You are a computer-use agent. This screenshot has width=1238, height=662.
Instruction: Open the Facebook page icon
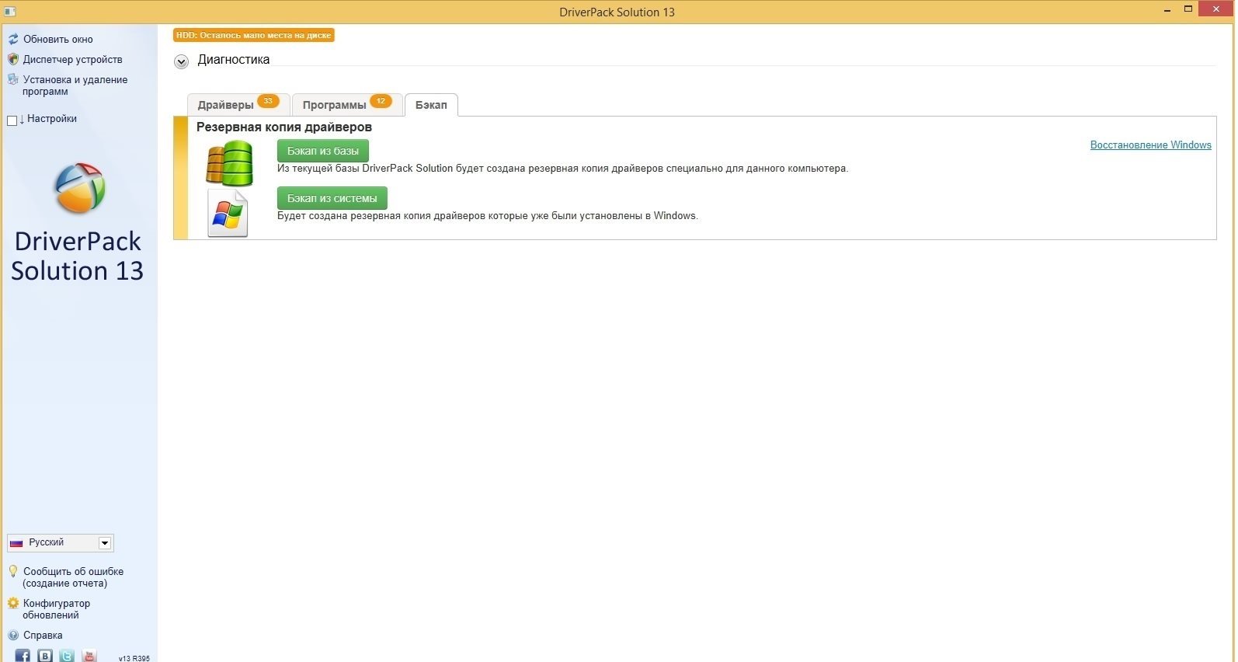coord(23,656)
